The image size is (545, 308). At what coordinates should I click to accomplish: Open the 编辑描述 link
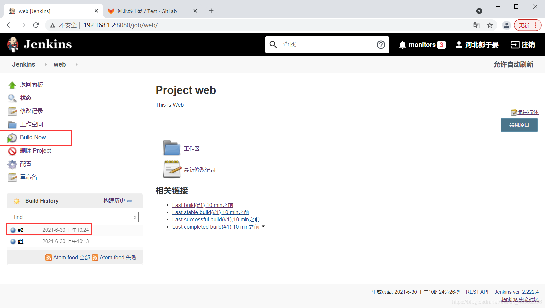(528, 112)
